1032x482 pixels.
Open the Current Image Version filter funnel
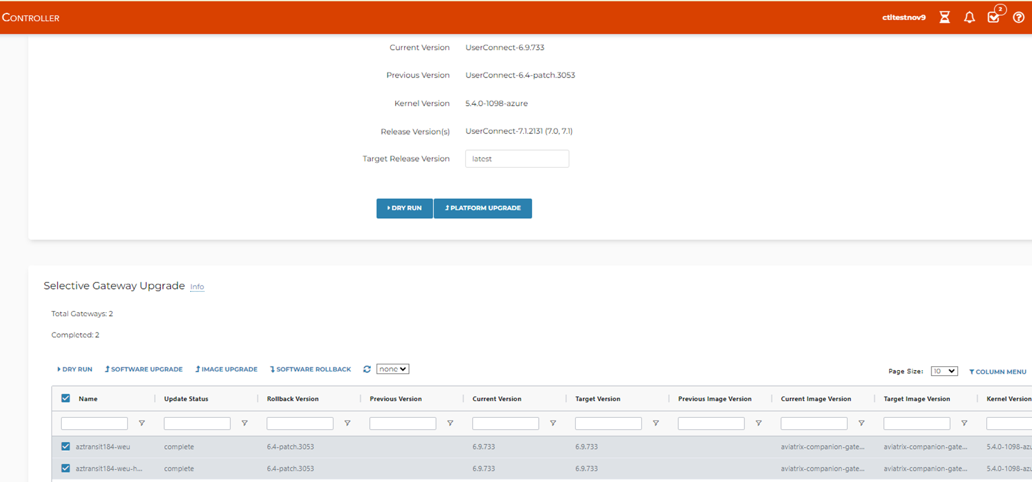(861, 423)
